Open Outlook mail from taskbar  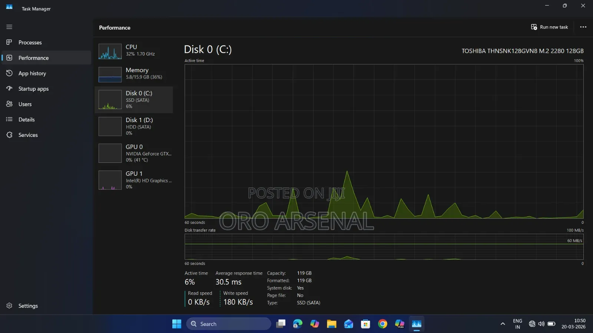click(348, 324)
